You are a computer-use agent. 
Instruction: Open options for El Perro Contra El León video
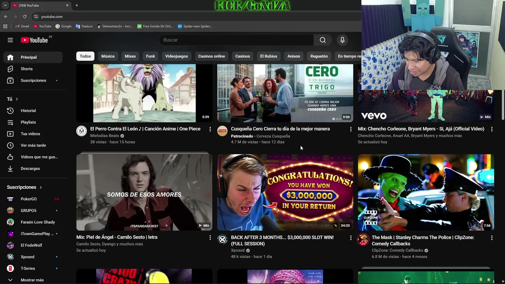pos(210,129)
